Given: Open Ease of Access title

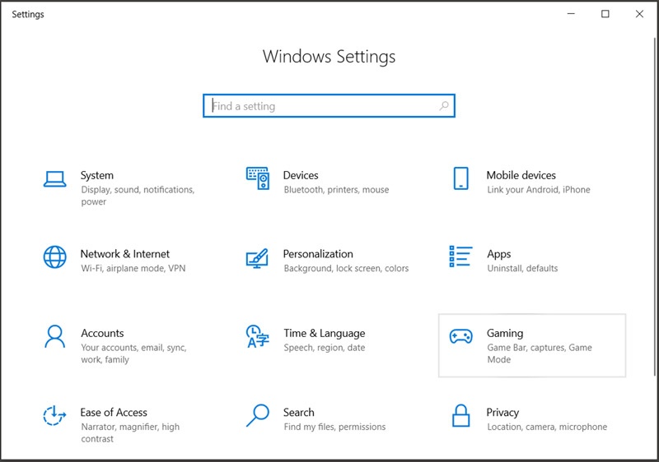Looking at the screenshot, I should coord(114,413).
